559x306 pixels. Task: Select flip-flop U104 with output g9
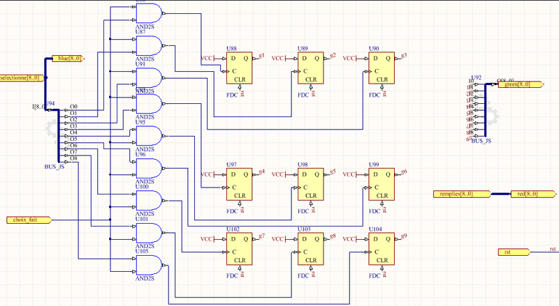click(x=382, y=249)
